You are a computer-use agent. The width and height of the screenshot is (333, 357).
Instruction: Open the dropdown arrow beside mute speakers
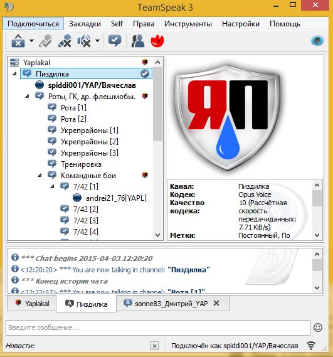point(97,41)
